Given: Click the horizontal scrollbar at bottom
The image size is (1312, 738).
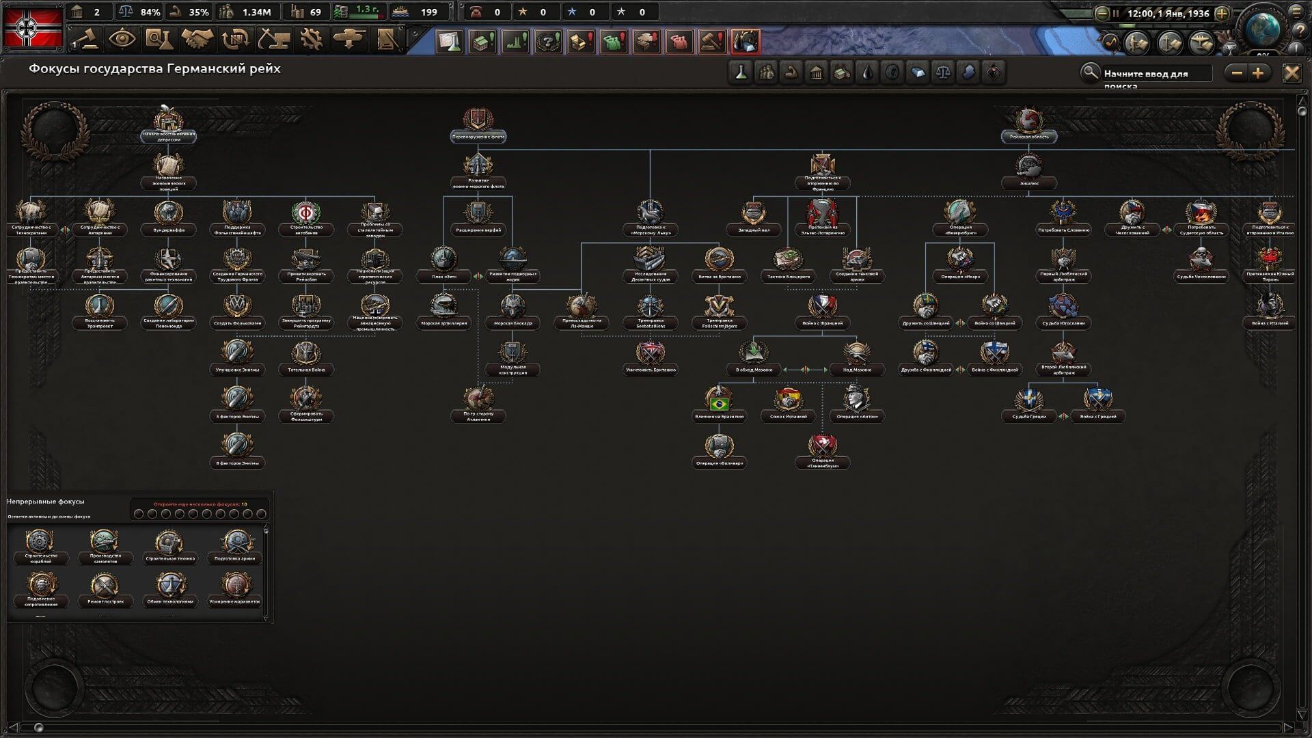Looking at the screenshot, I should pos(656,727).
